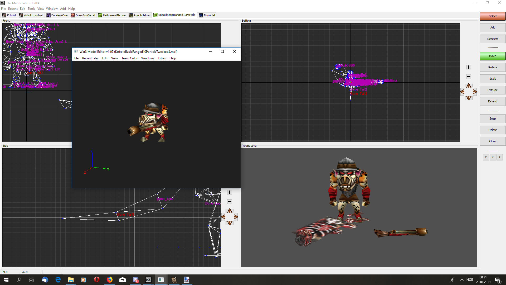The width and height of the screenshot is (506, 285).
Task: Click the Add selection button
Action: [493, 27]
